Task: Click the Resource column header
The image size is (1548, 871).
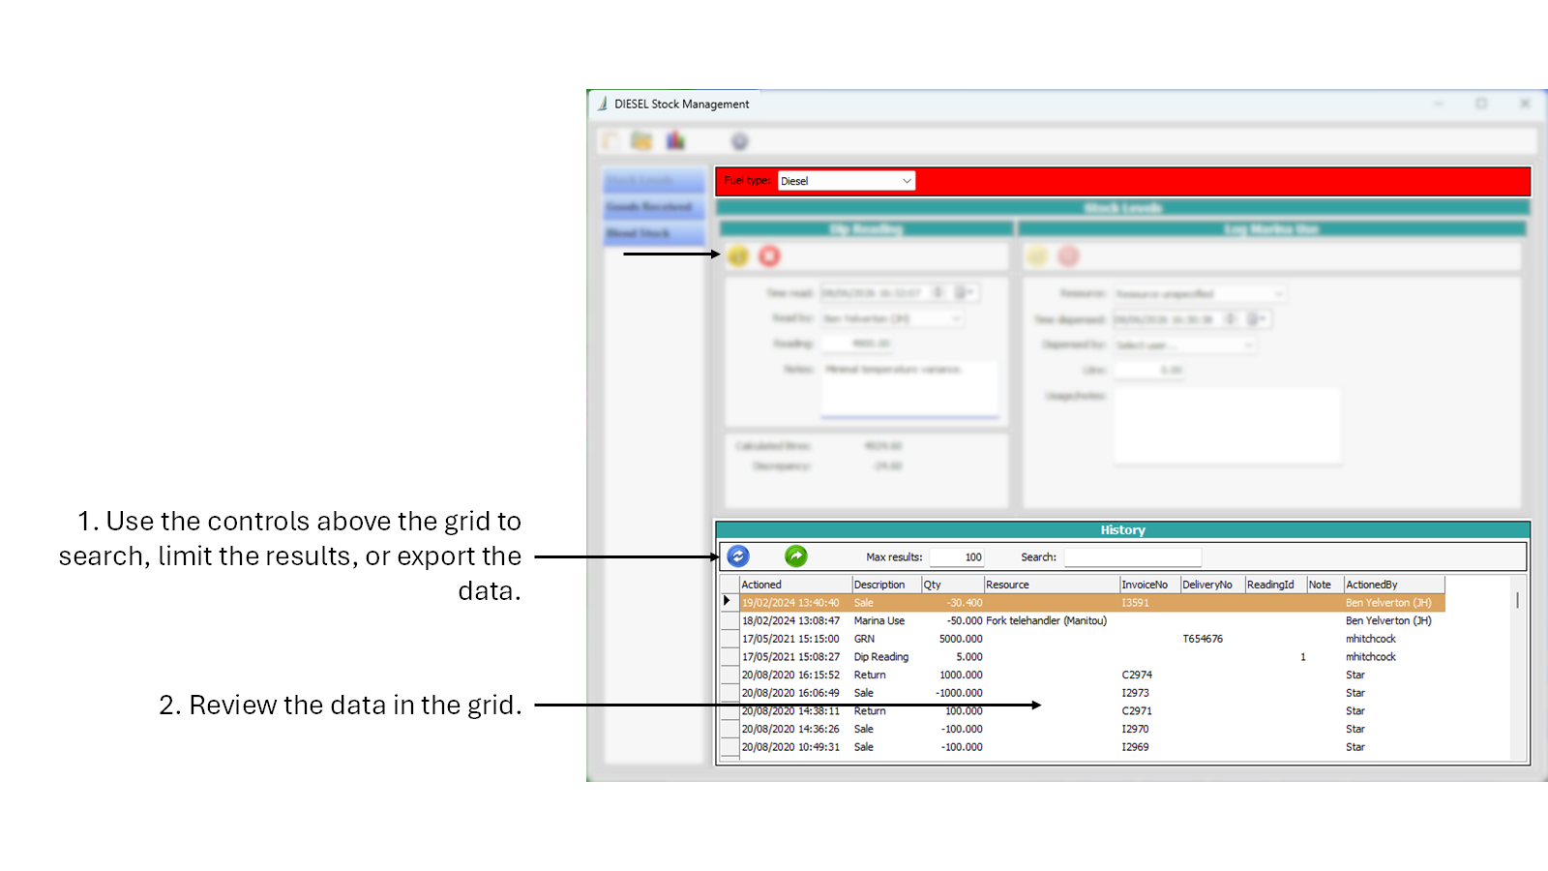Action: click(x=1052, y=585)
